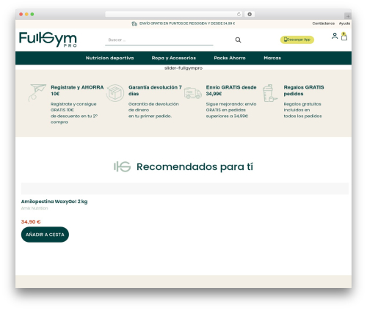Click the Recomendados para tí heading
Screen dimensions: 367x310
click(x=195, y=167)
